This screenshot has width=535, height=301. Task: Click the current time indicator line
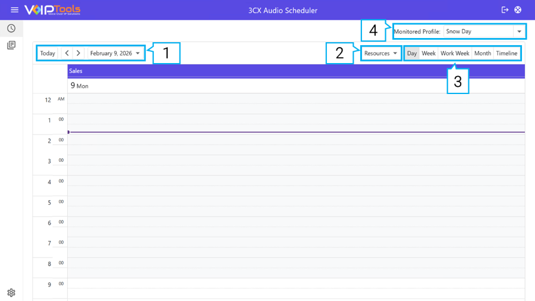[x=296, y=132]
